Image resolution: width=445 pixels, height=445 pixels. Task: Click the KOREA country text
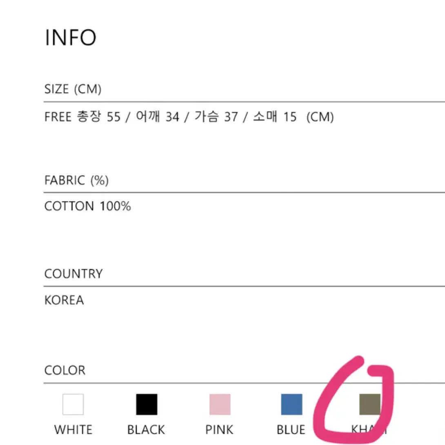(64, 300)
